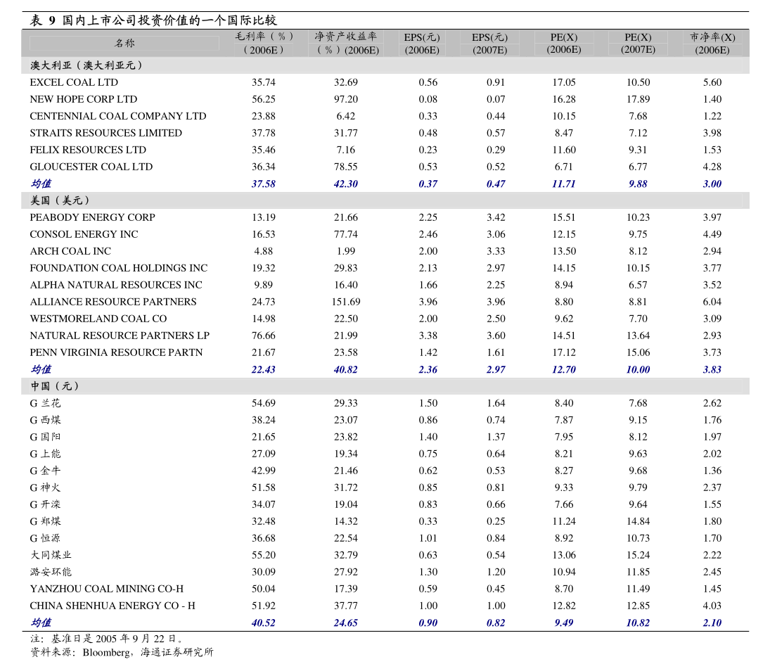Click the table title 表 9 国内上市公司投资价值的一个国际比较
The height and width of the screenshot is (669, 770).
[154, 20]
